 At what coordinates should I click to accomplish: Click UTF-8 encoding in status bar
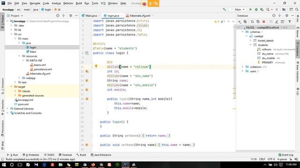(x=271, y=159)
